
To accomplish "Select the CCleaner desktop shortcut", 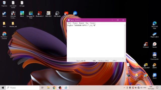I will (x=146, y=45).
